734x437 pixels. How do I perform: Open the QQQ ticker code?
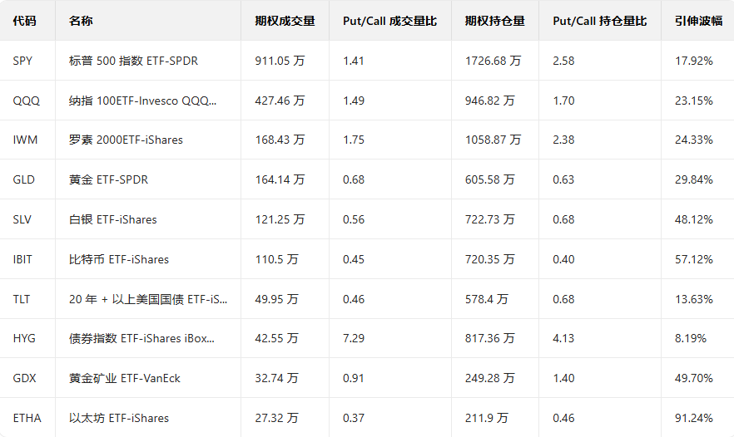coord(27,101)
